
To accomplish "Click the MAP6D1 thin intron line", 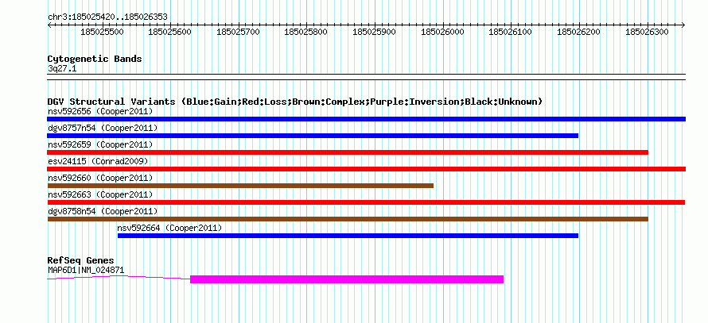I will 119,278.
